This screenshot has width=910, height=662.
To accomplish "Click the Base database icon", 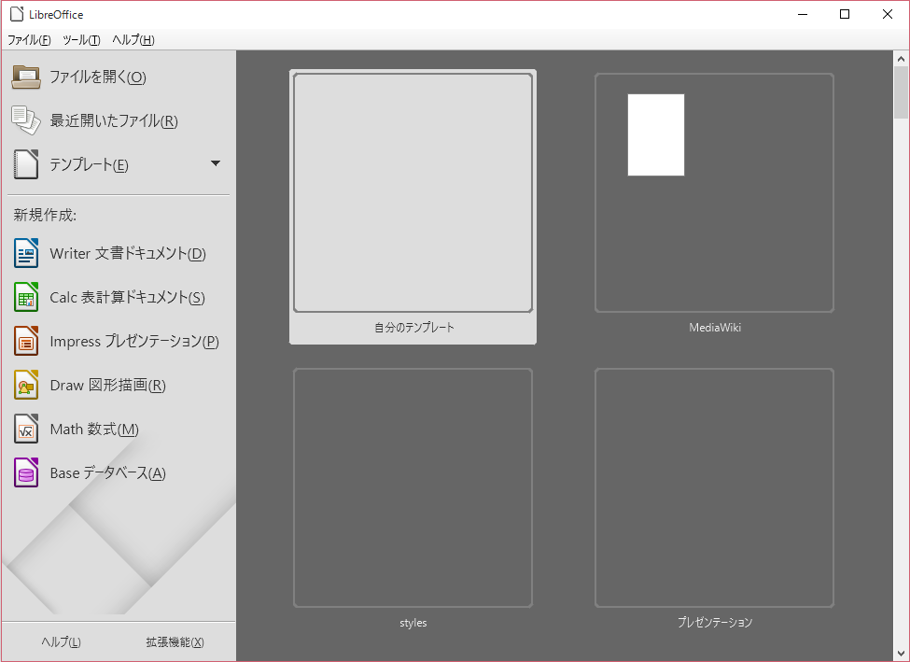I will [26, 472].
